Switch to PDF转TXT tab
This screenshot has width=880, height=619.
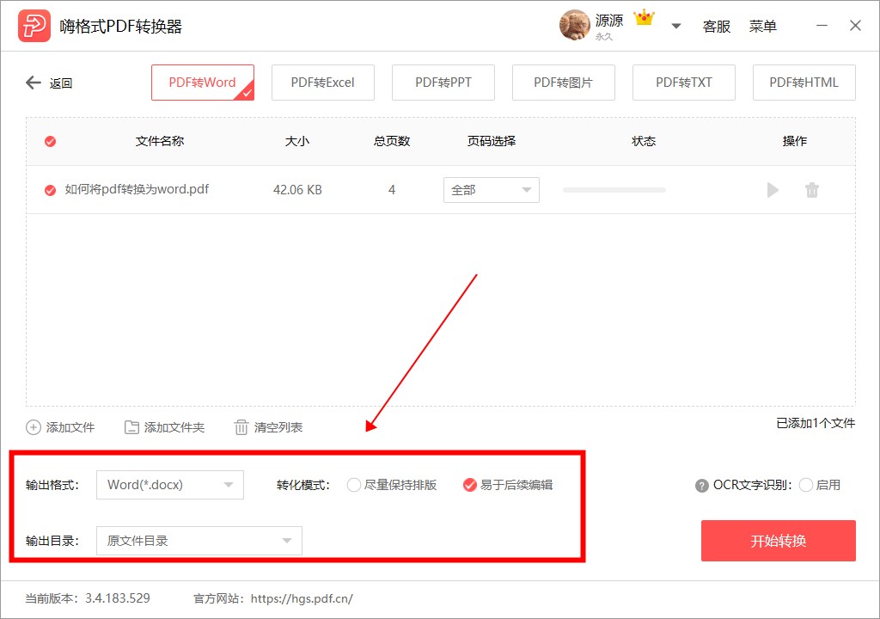(683, 83)
